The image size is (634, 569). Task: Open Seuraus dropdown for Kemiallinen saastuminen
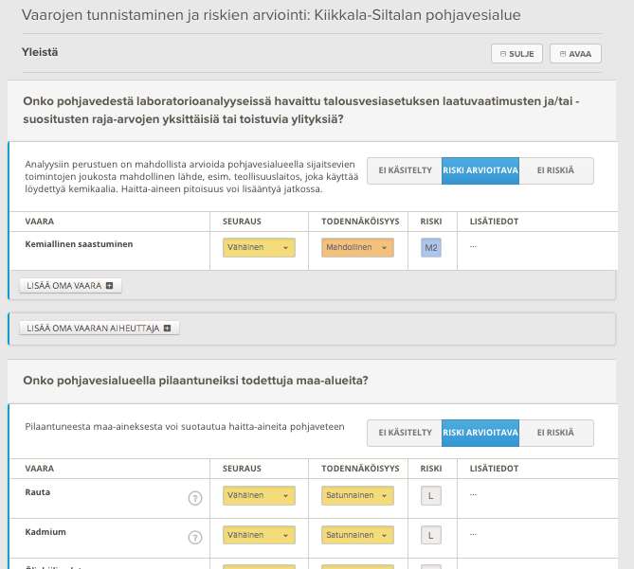(x=259, y=247)
